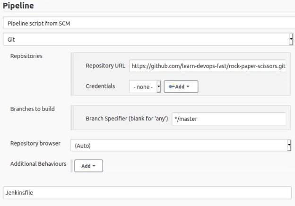Click the grey drag handle beside Branch Specifier
This screenshot has height=206, width=295.
click(73, 118)
